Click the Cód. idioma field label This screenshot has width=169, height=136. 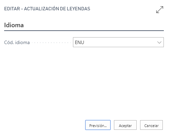click(17, 42)
